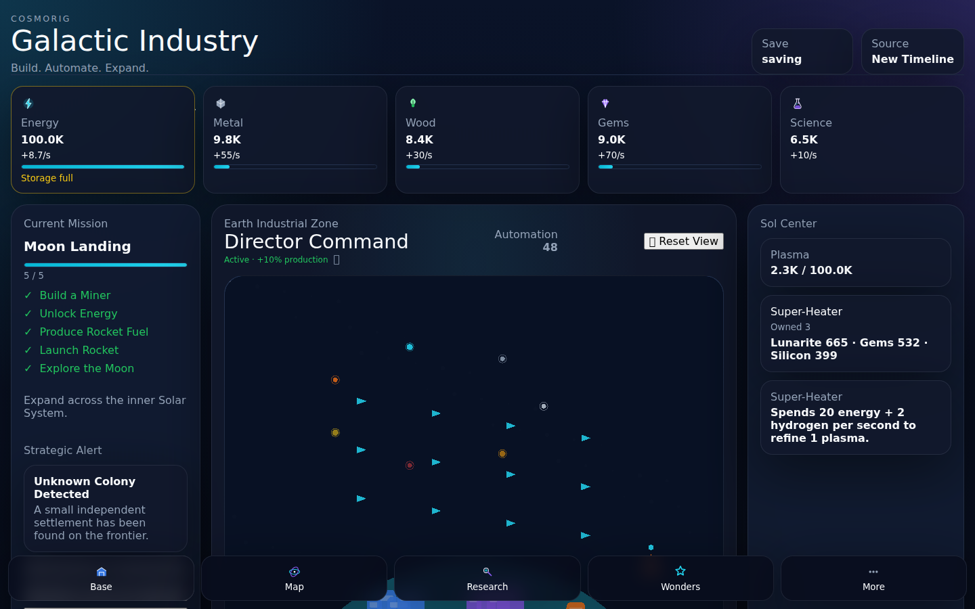Click the Save status card
The width and height of the screenshot is (975, 609).
(802, 51)
